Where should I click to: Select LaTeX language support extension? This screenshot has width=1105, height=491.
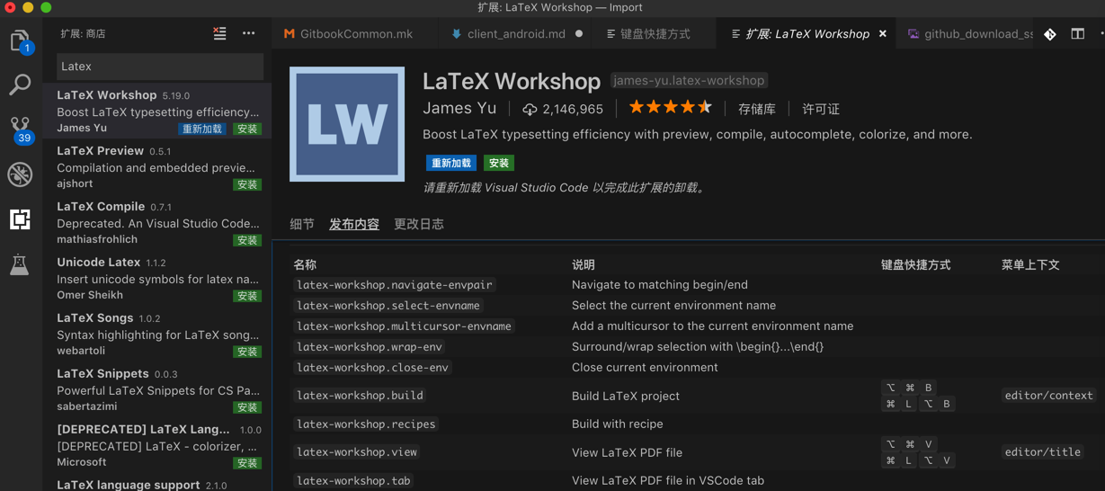(157, 483)
